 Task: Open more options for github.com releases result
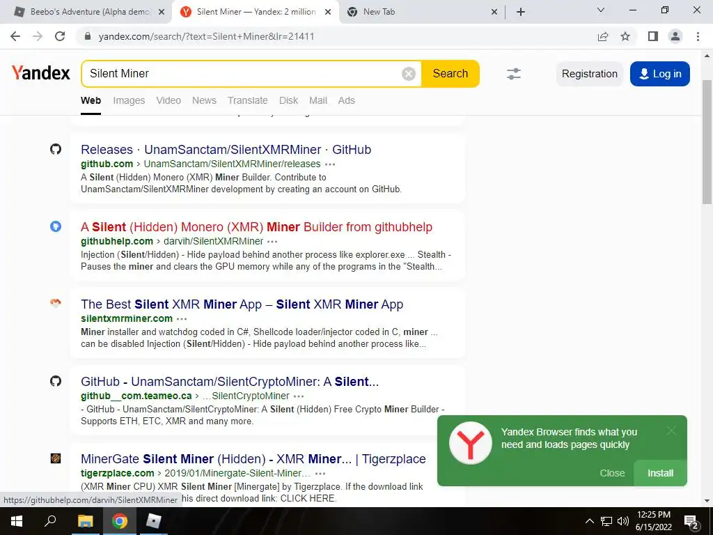click(x=330, y=164)
